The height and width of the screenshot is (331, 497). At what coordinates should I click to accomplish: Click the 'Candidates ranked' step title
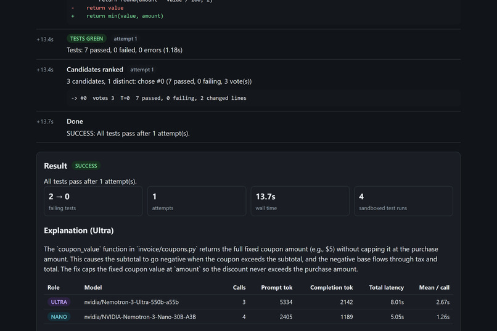[x=95, y=70]
